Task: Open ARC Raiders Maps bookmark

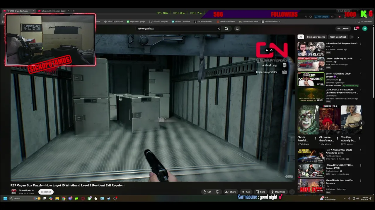Action: click(204, 22)
